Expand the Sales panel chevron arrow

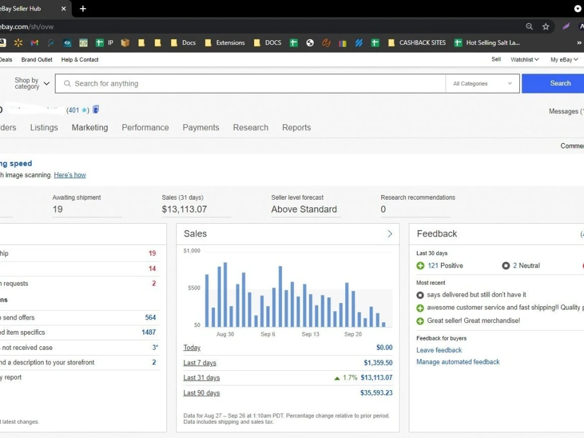390,234
